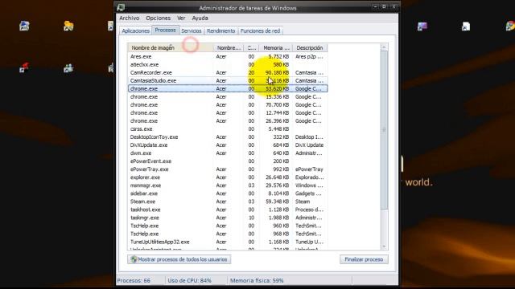The width and height of the screenshot is (515, 289).
Task: Select the taskhost.exe process row
Action: [x=228, y=210]
